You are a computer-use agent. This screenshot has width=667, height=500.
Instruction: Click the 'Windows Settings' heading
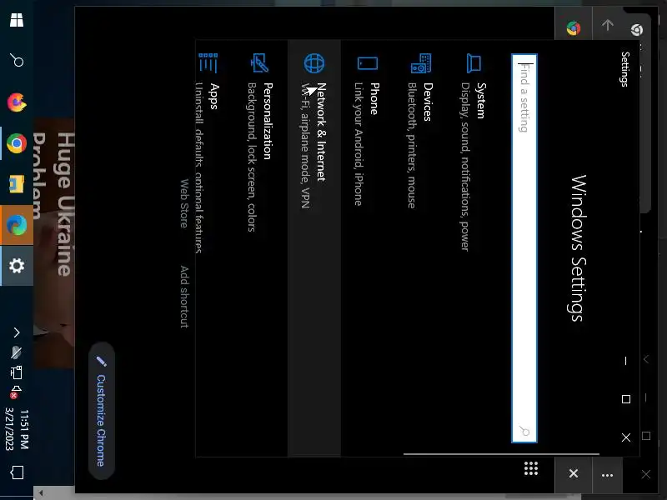click(578, 248)
